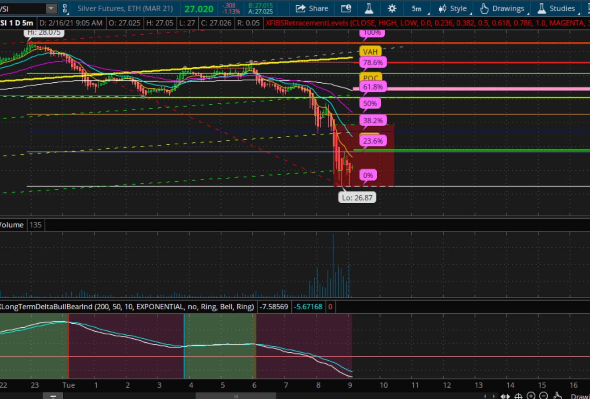The image size is (590, 399).
Task: Click the pan hand pointer icon at the bottom
Action: pyautogui.click(x=557, y=396)
